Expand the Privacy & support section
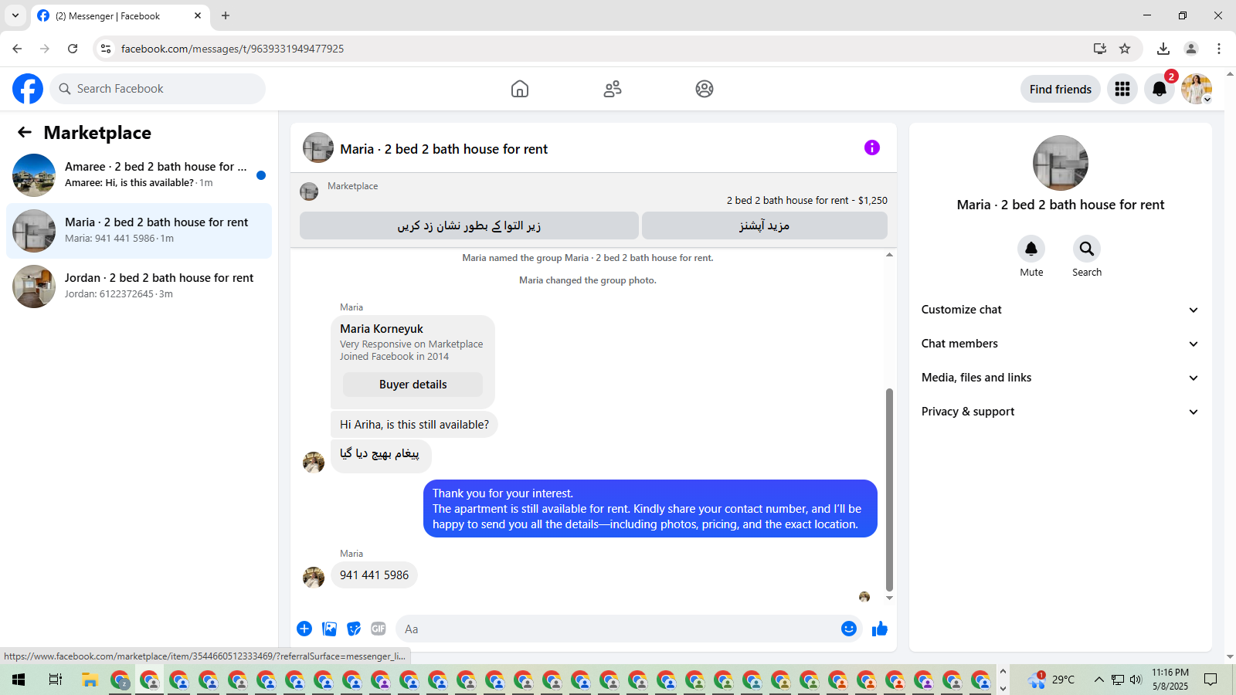The height and width of the screenshot is (695, 1236). click(1061, 412)
